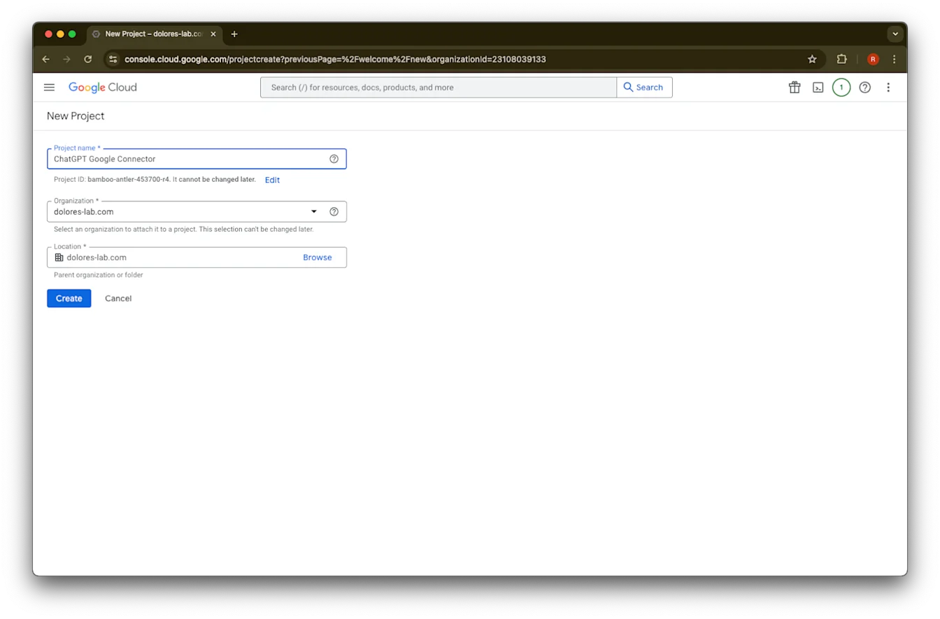Open the free trial gift icon
The image size is (940, 619).
tap(795, 87)
